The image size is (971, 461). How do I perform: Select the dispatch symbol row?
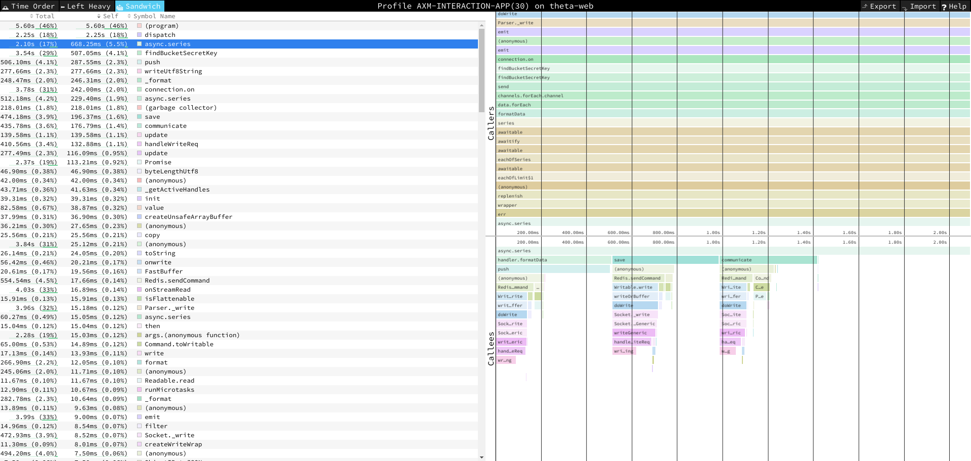(x=239, y=35)
